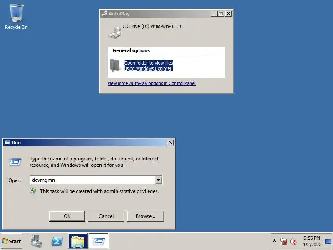Show hidden icons in system tray
Image resolution: width=333 pixels, height=250 pixels.
[274, 241]
